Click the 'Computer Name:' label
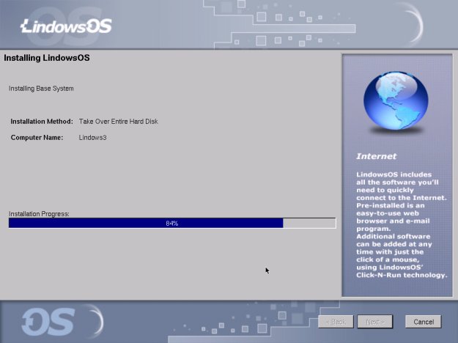This screenshot has height=343, width=458. [37, 138]
